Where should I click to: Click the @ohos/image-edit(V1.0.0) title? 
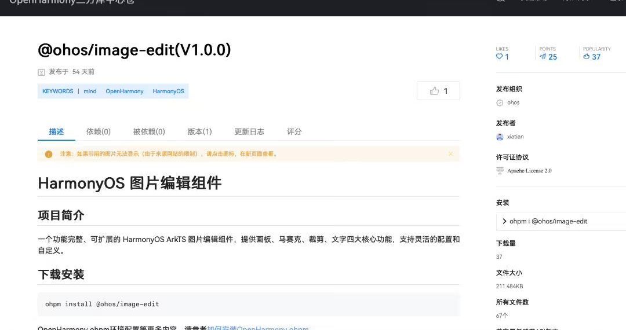[134, 50]
